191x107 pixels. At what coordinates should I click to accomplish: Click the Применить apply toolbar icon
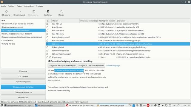point(34,11)
